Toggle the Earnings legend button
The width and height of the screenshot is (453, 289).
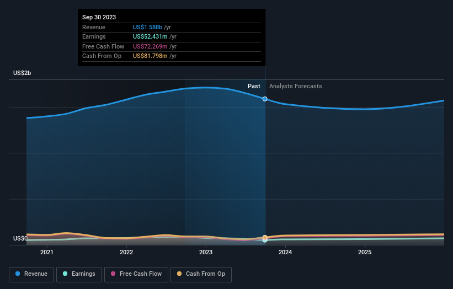[x=79, y=274]
